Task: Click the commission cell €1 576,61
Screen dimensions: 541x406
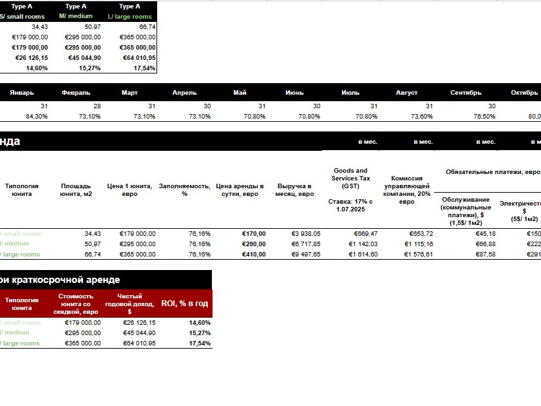Action: click(419, 255)
